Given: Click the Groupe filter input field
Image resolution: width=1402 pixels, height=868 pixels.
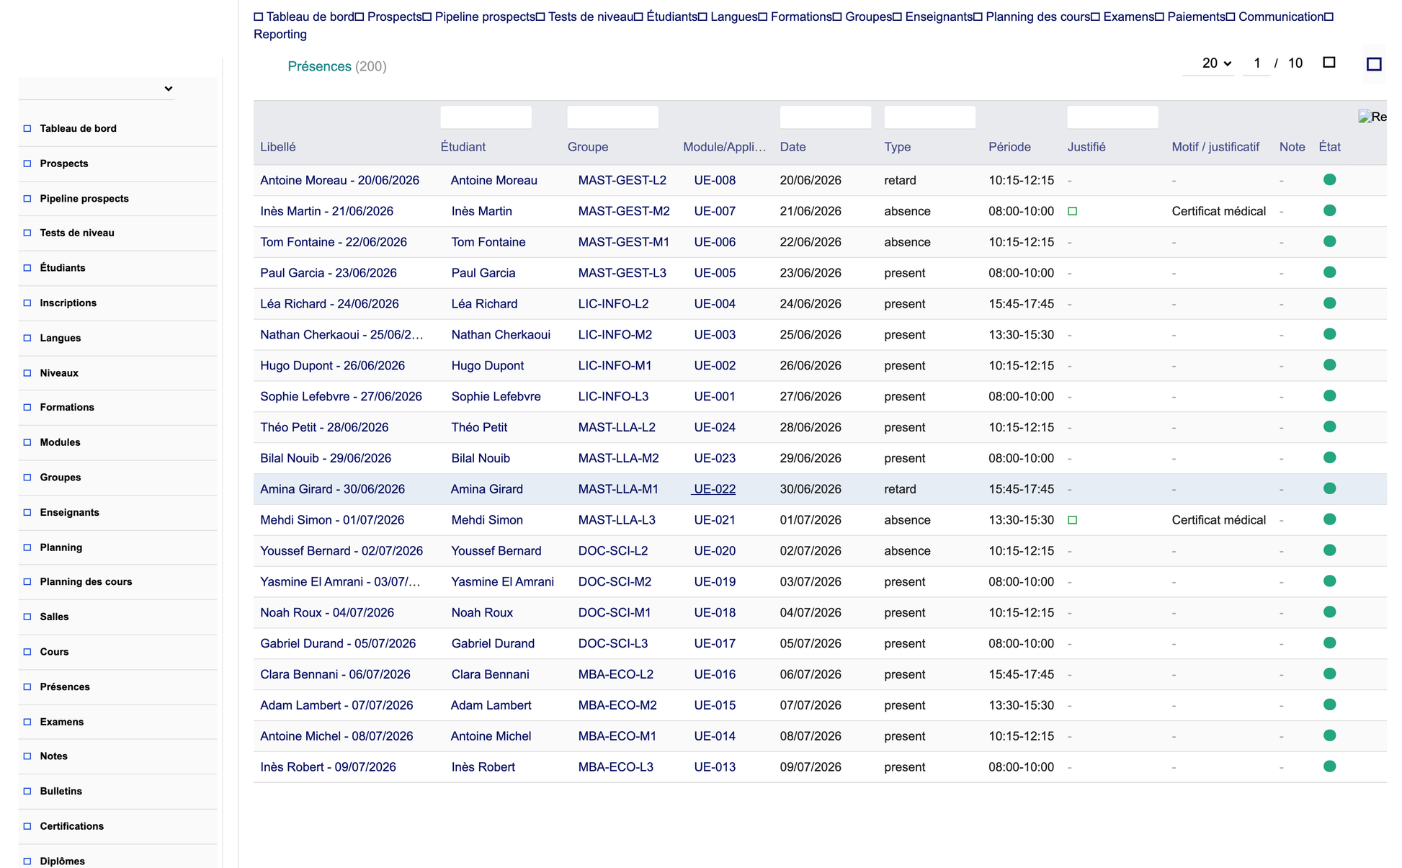Looking at the screenshot, I should coord(612,117).
